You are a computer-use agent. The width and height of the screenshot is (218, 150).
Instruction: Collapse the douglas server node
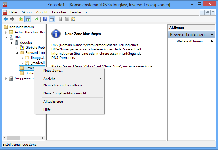tap(11, 42)
